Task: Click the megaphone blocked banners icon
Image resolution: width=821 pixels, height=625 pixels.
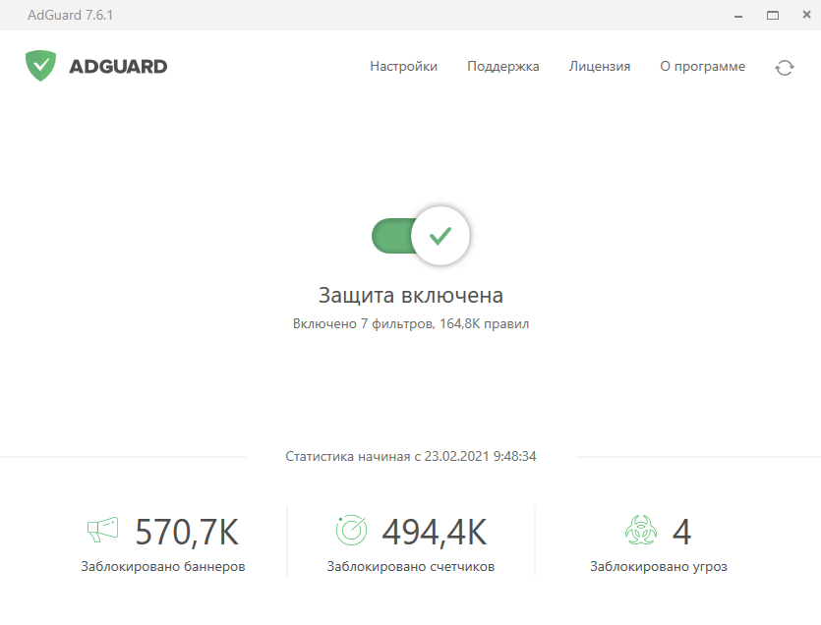Action: click(102, 531)
